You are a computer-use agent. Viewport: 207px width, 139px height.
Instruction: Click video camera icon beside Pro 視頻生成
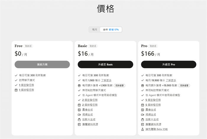[143, 115]
